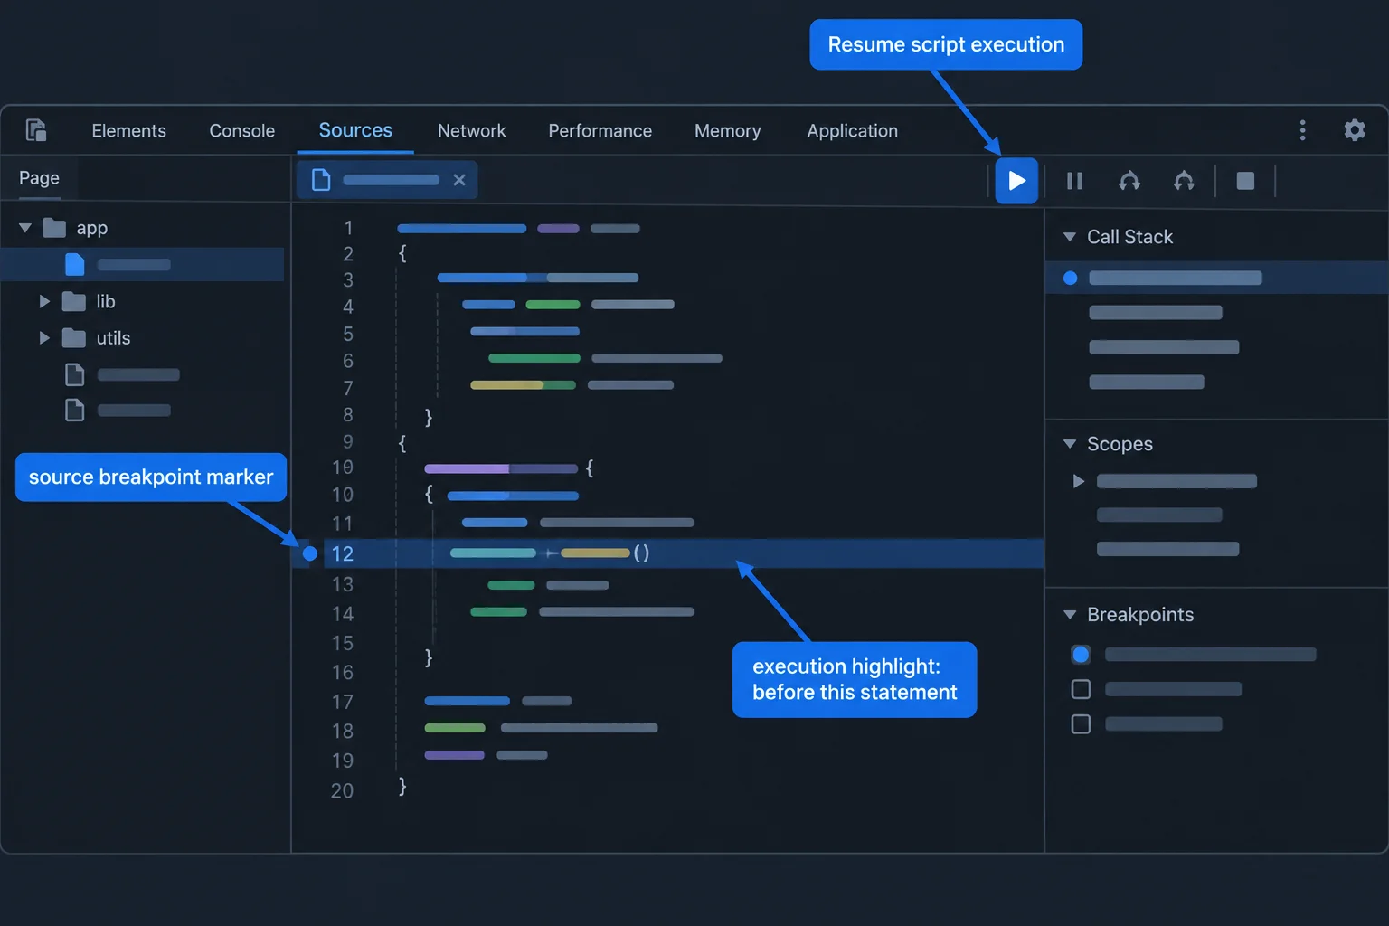Select the active call stack frame dot
Viewport: 1389px width, 926px height.
(x=1070, y=278)
